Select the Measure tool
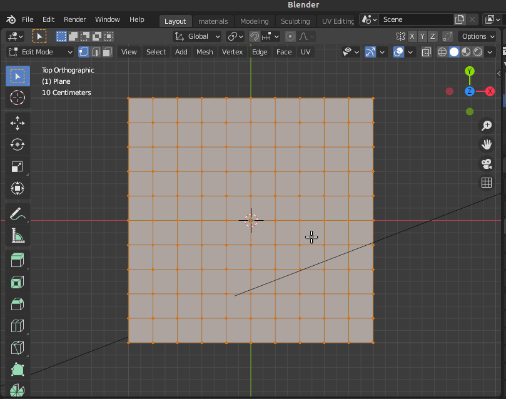Viewport: 506px width, 399px height. pyautogui.click(x=18, y=236)
